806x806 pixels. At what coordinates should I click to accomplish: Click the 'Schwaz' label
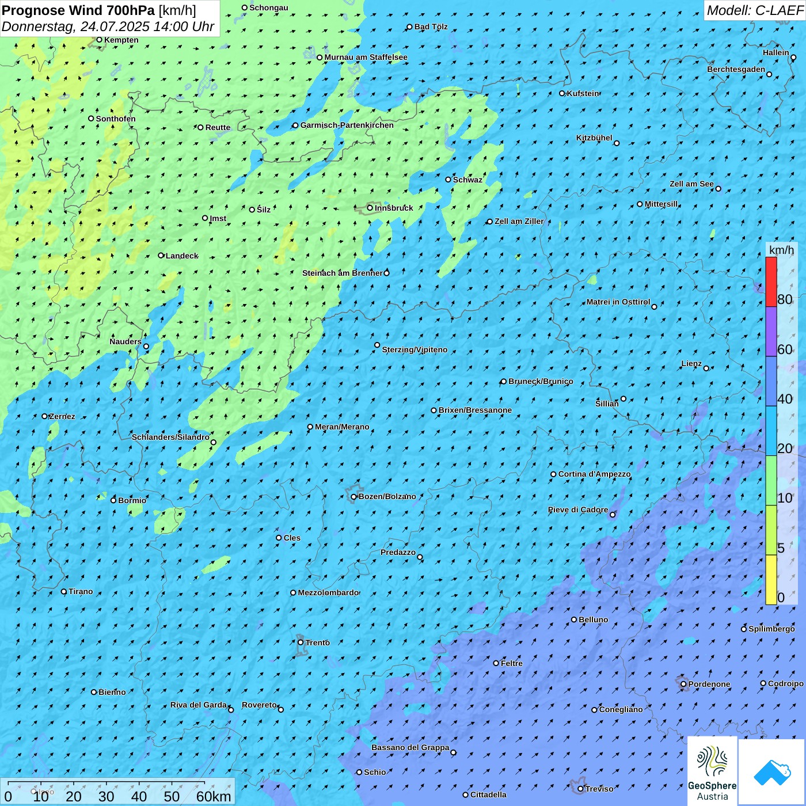(467, 180)
